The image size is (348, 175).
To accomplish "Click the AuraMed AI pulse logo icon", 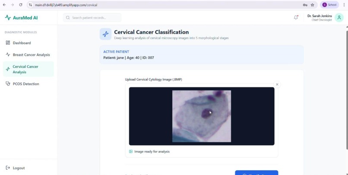I will pyautogui.click(x=8, y=18).
